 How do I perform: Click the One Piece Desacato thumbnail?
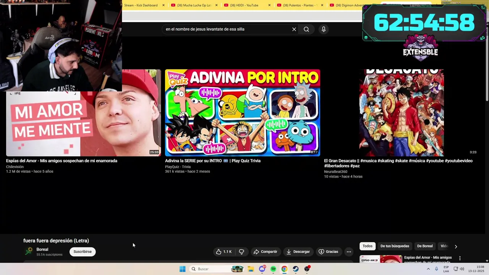point(402,113)
